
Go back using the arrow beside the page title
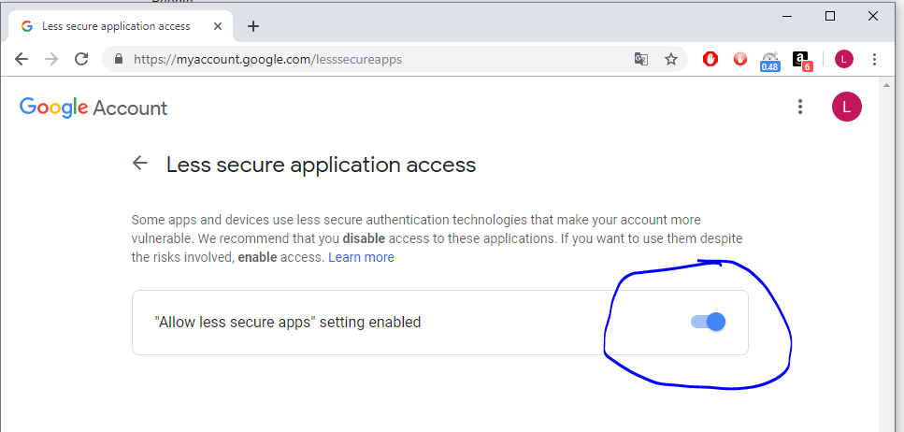click(x=140, y=164)
